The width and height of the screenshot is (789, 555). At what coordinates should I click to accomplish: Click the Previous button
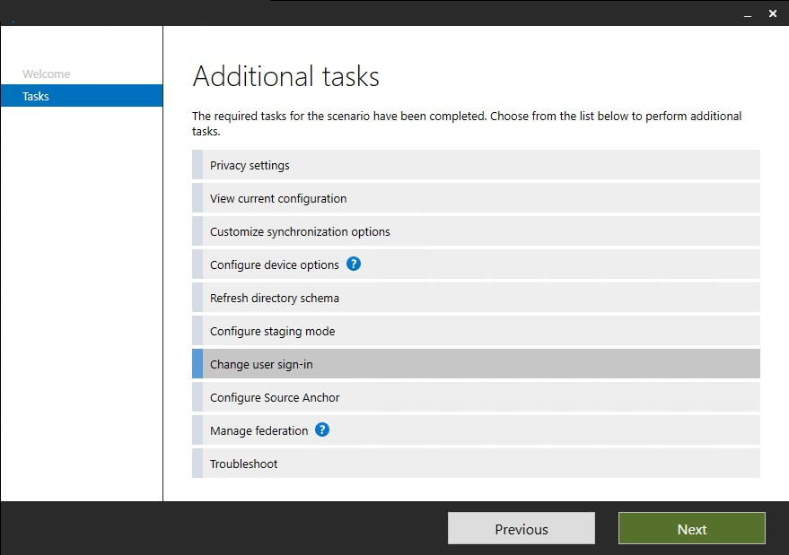pyautogui.click(x=522, y=528)
